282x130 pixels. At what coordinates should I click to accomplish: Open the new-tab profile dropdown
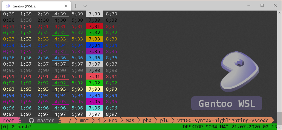coord(85,6)
